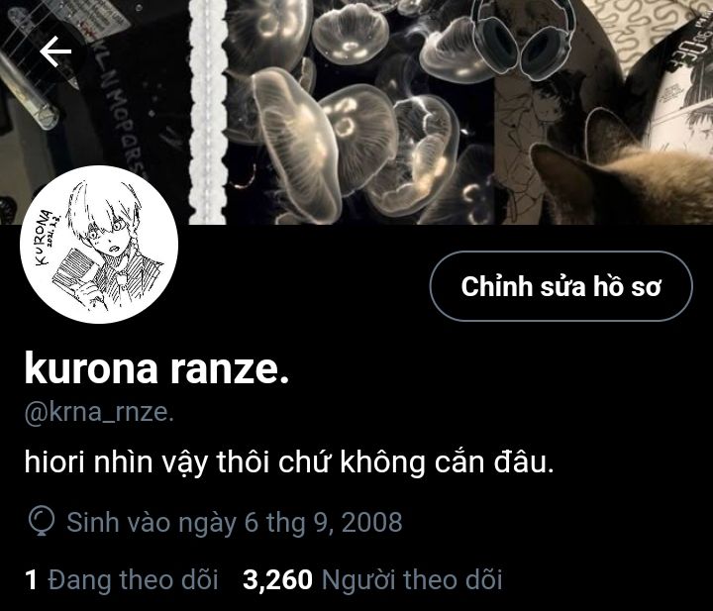The width and height of the screenshot is (713, 611).
Task: Click the bio line starting with hiori
Action: coord(289,462)
